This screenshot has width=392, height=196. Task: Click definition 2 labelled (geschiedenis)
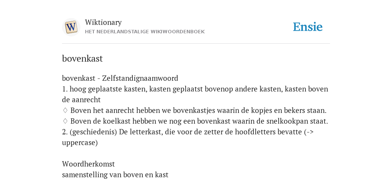(x=188, y=137)
